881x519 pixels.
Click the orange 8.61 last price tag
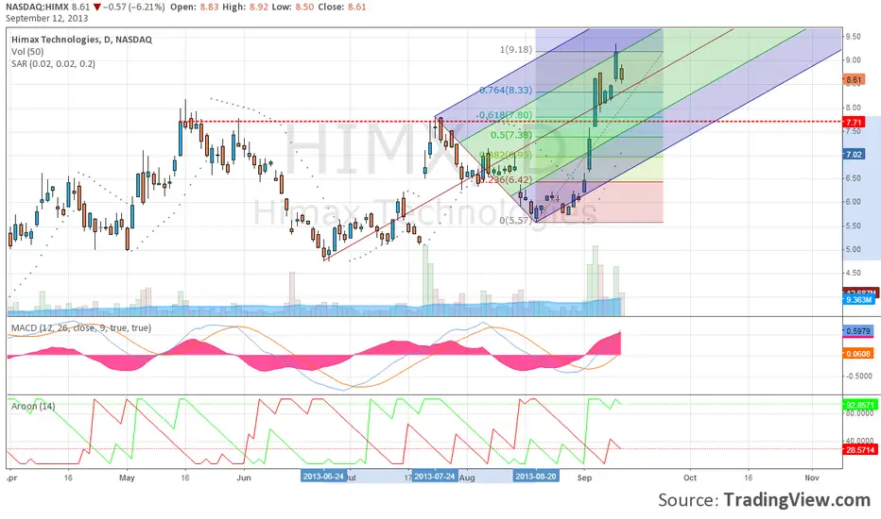(x=854, y=79)
